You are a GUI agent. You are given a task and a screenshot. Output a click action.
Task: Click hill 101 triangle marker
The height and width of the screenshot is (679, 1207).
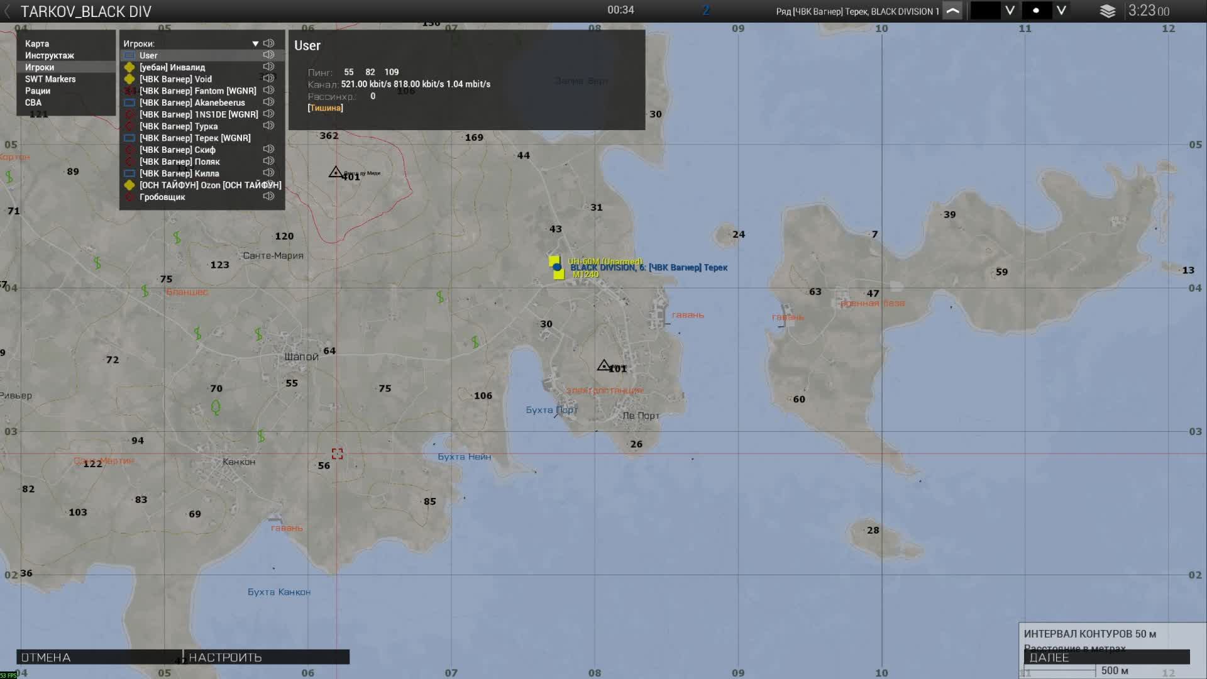[x=603, y=365]
